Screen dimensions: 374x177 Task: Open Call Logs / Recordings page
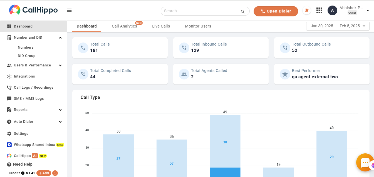pyautogui.click(x=33, y=88)
